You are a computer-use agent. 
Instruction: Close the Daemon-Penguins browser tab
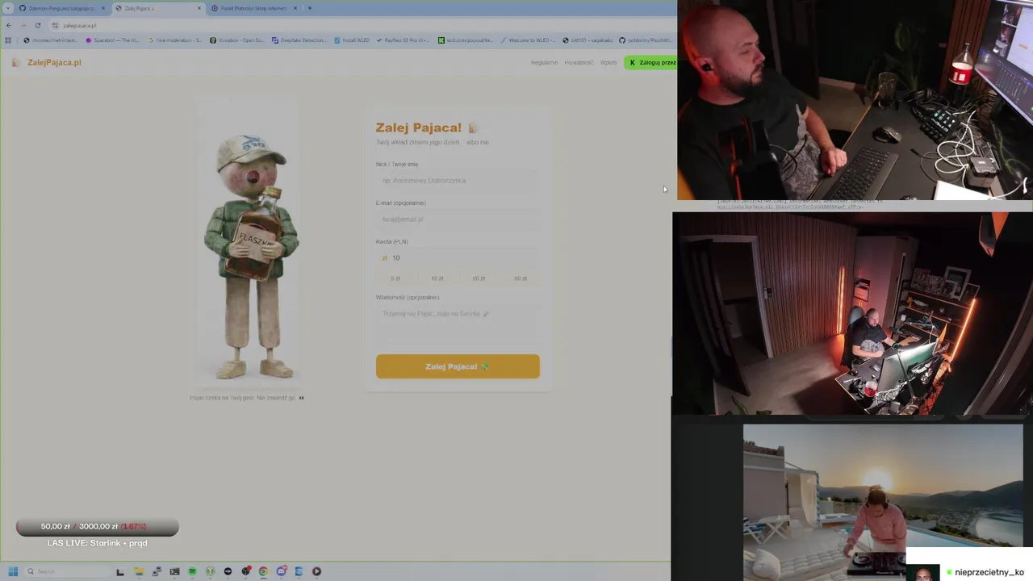102,8
